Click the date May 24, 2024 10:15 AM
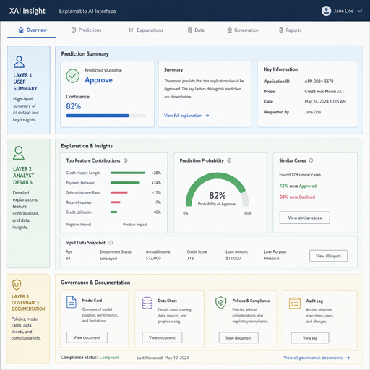370x370 pixels. coord(325,102)
